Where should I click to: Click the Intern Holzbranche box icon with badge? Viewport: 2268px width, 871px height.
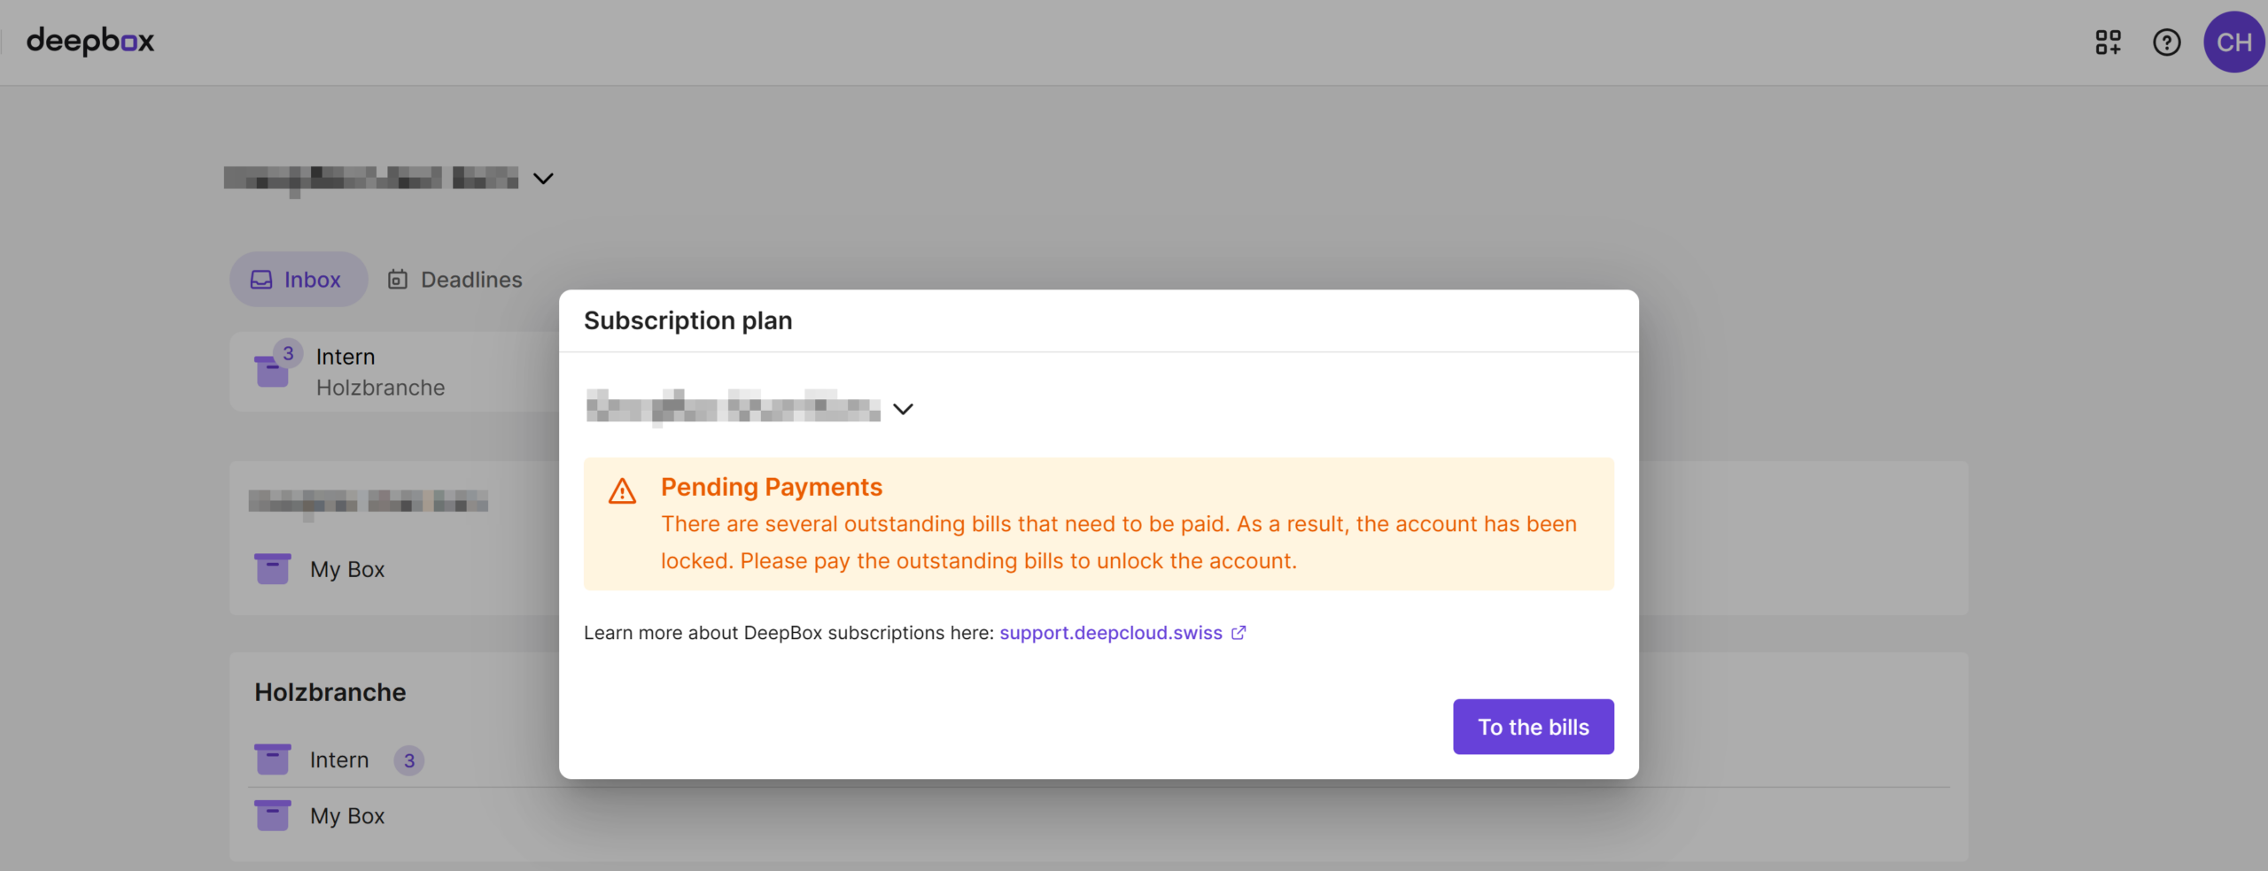tap(273, 370)
